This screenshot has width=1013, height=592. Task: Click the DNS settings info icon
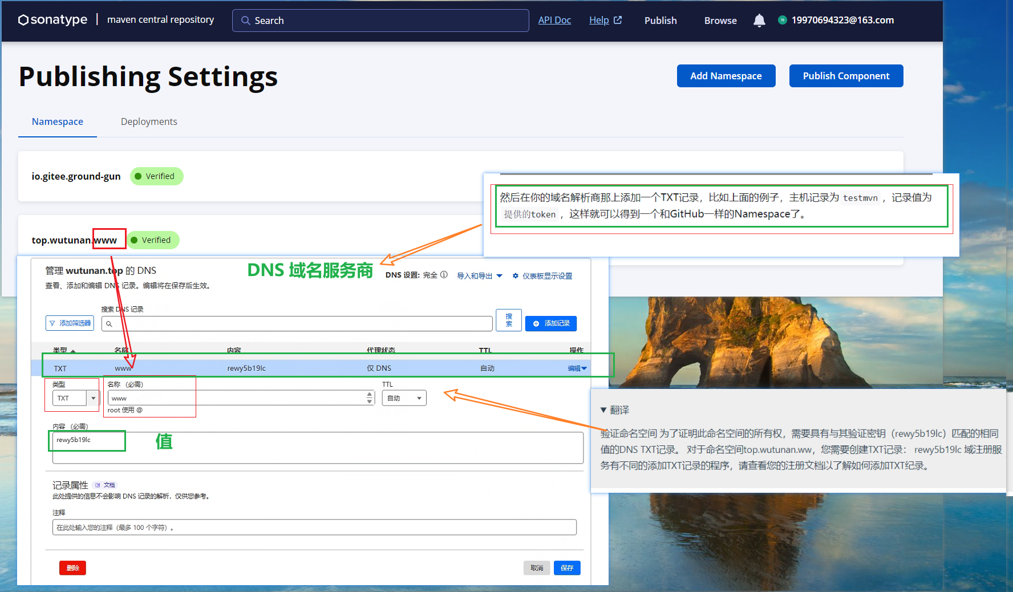[x=444, y=275]
